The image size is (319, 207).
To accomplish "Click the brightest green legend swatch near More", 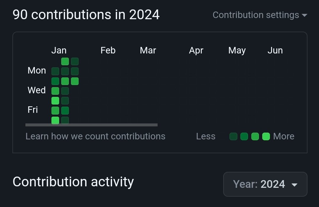I will pos(266,136).
